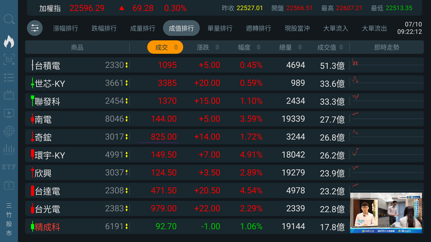This screenshot has width=431, height=242.
Task: Switch to 週轉排行 tab
Action: [259, 28]
